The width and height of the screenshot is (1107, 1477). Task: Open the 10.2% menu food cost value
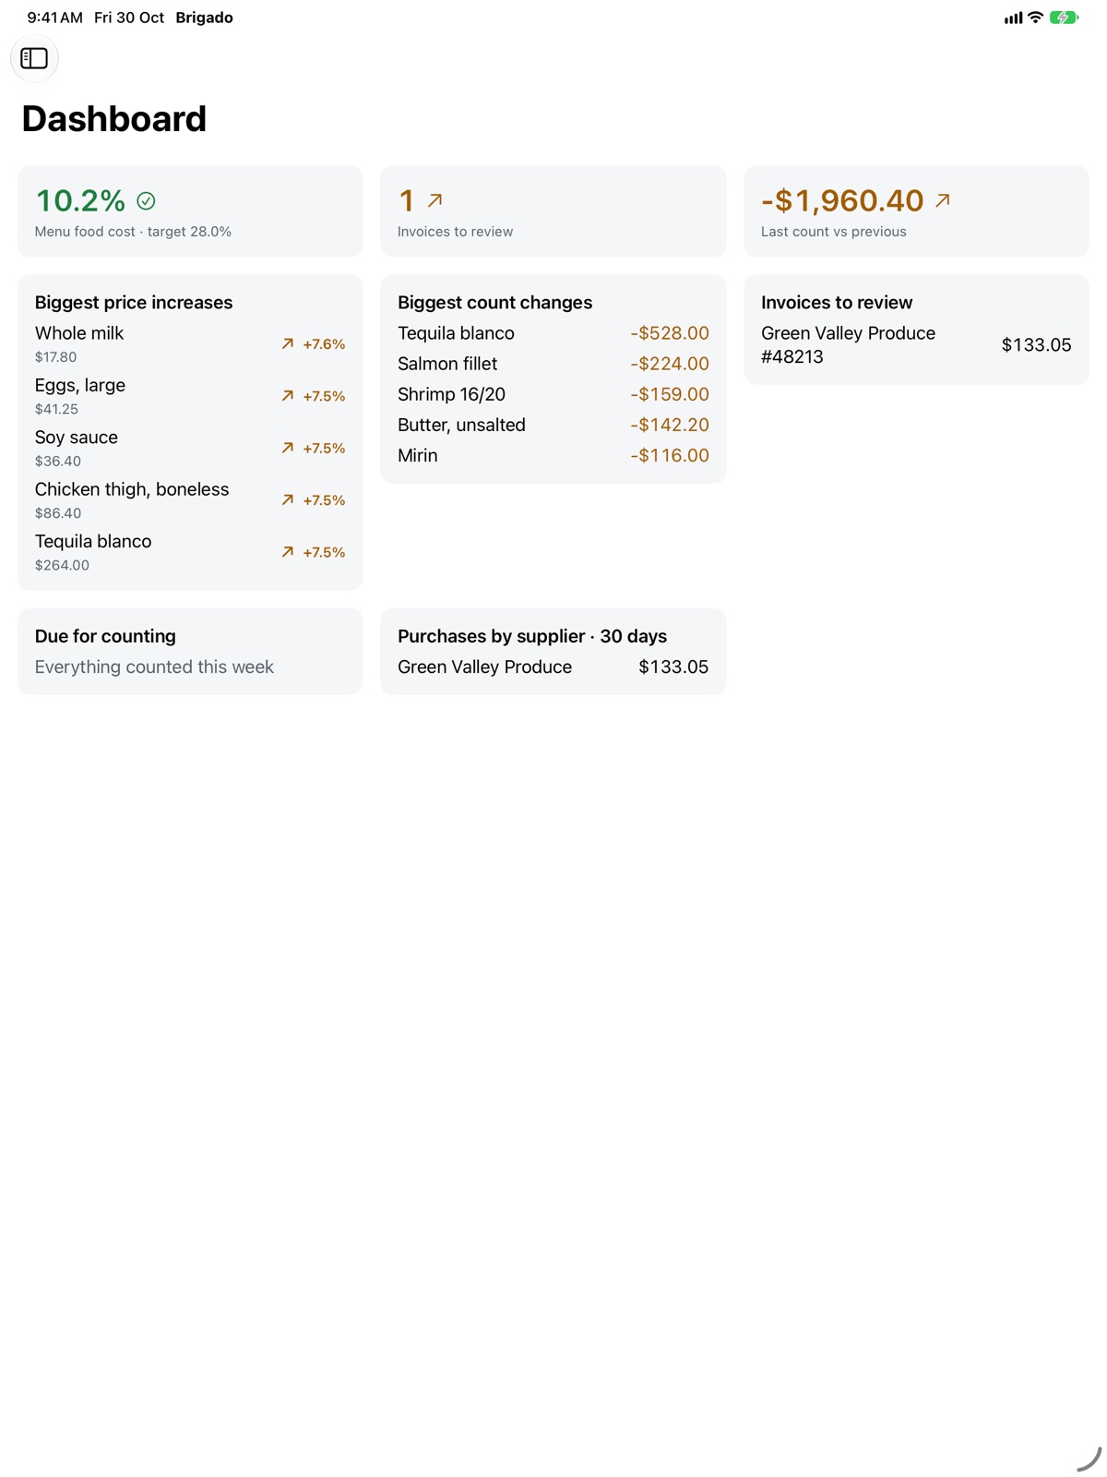tap(80, 200)
